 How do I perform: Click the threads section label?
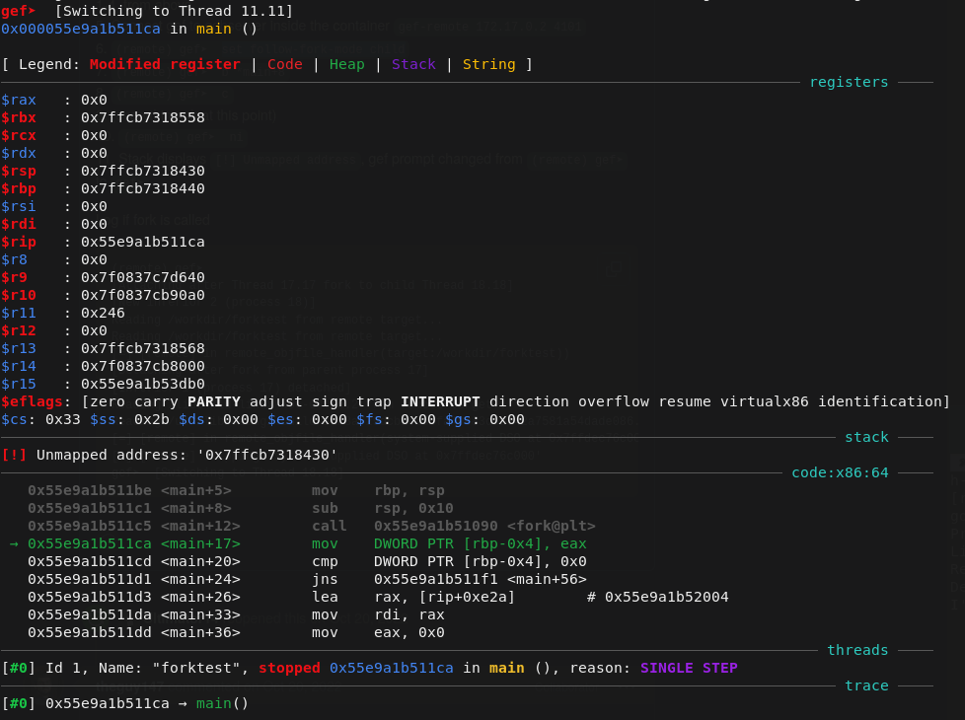pos(856,649)
